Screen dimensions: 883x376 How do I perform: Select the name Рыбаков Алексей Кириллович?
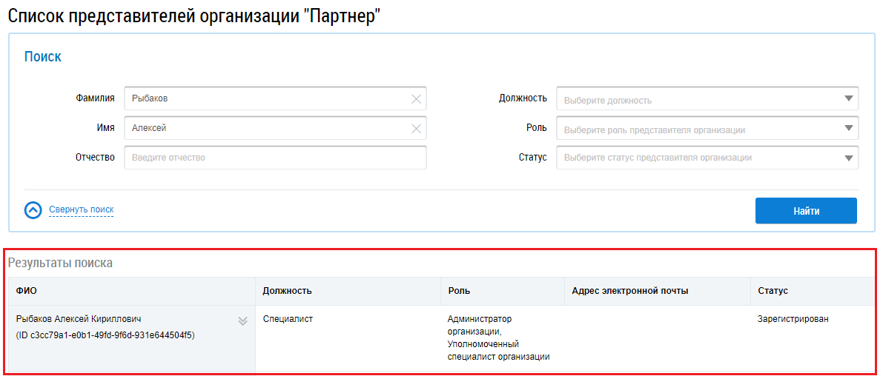pos(79,319)
